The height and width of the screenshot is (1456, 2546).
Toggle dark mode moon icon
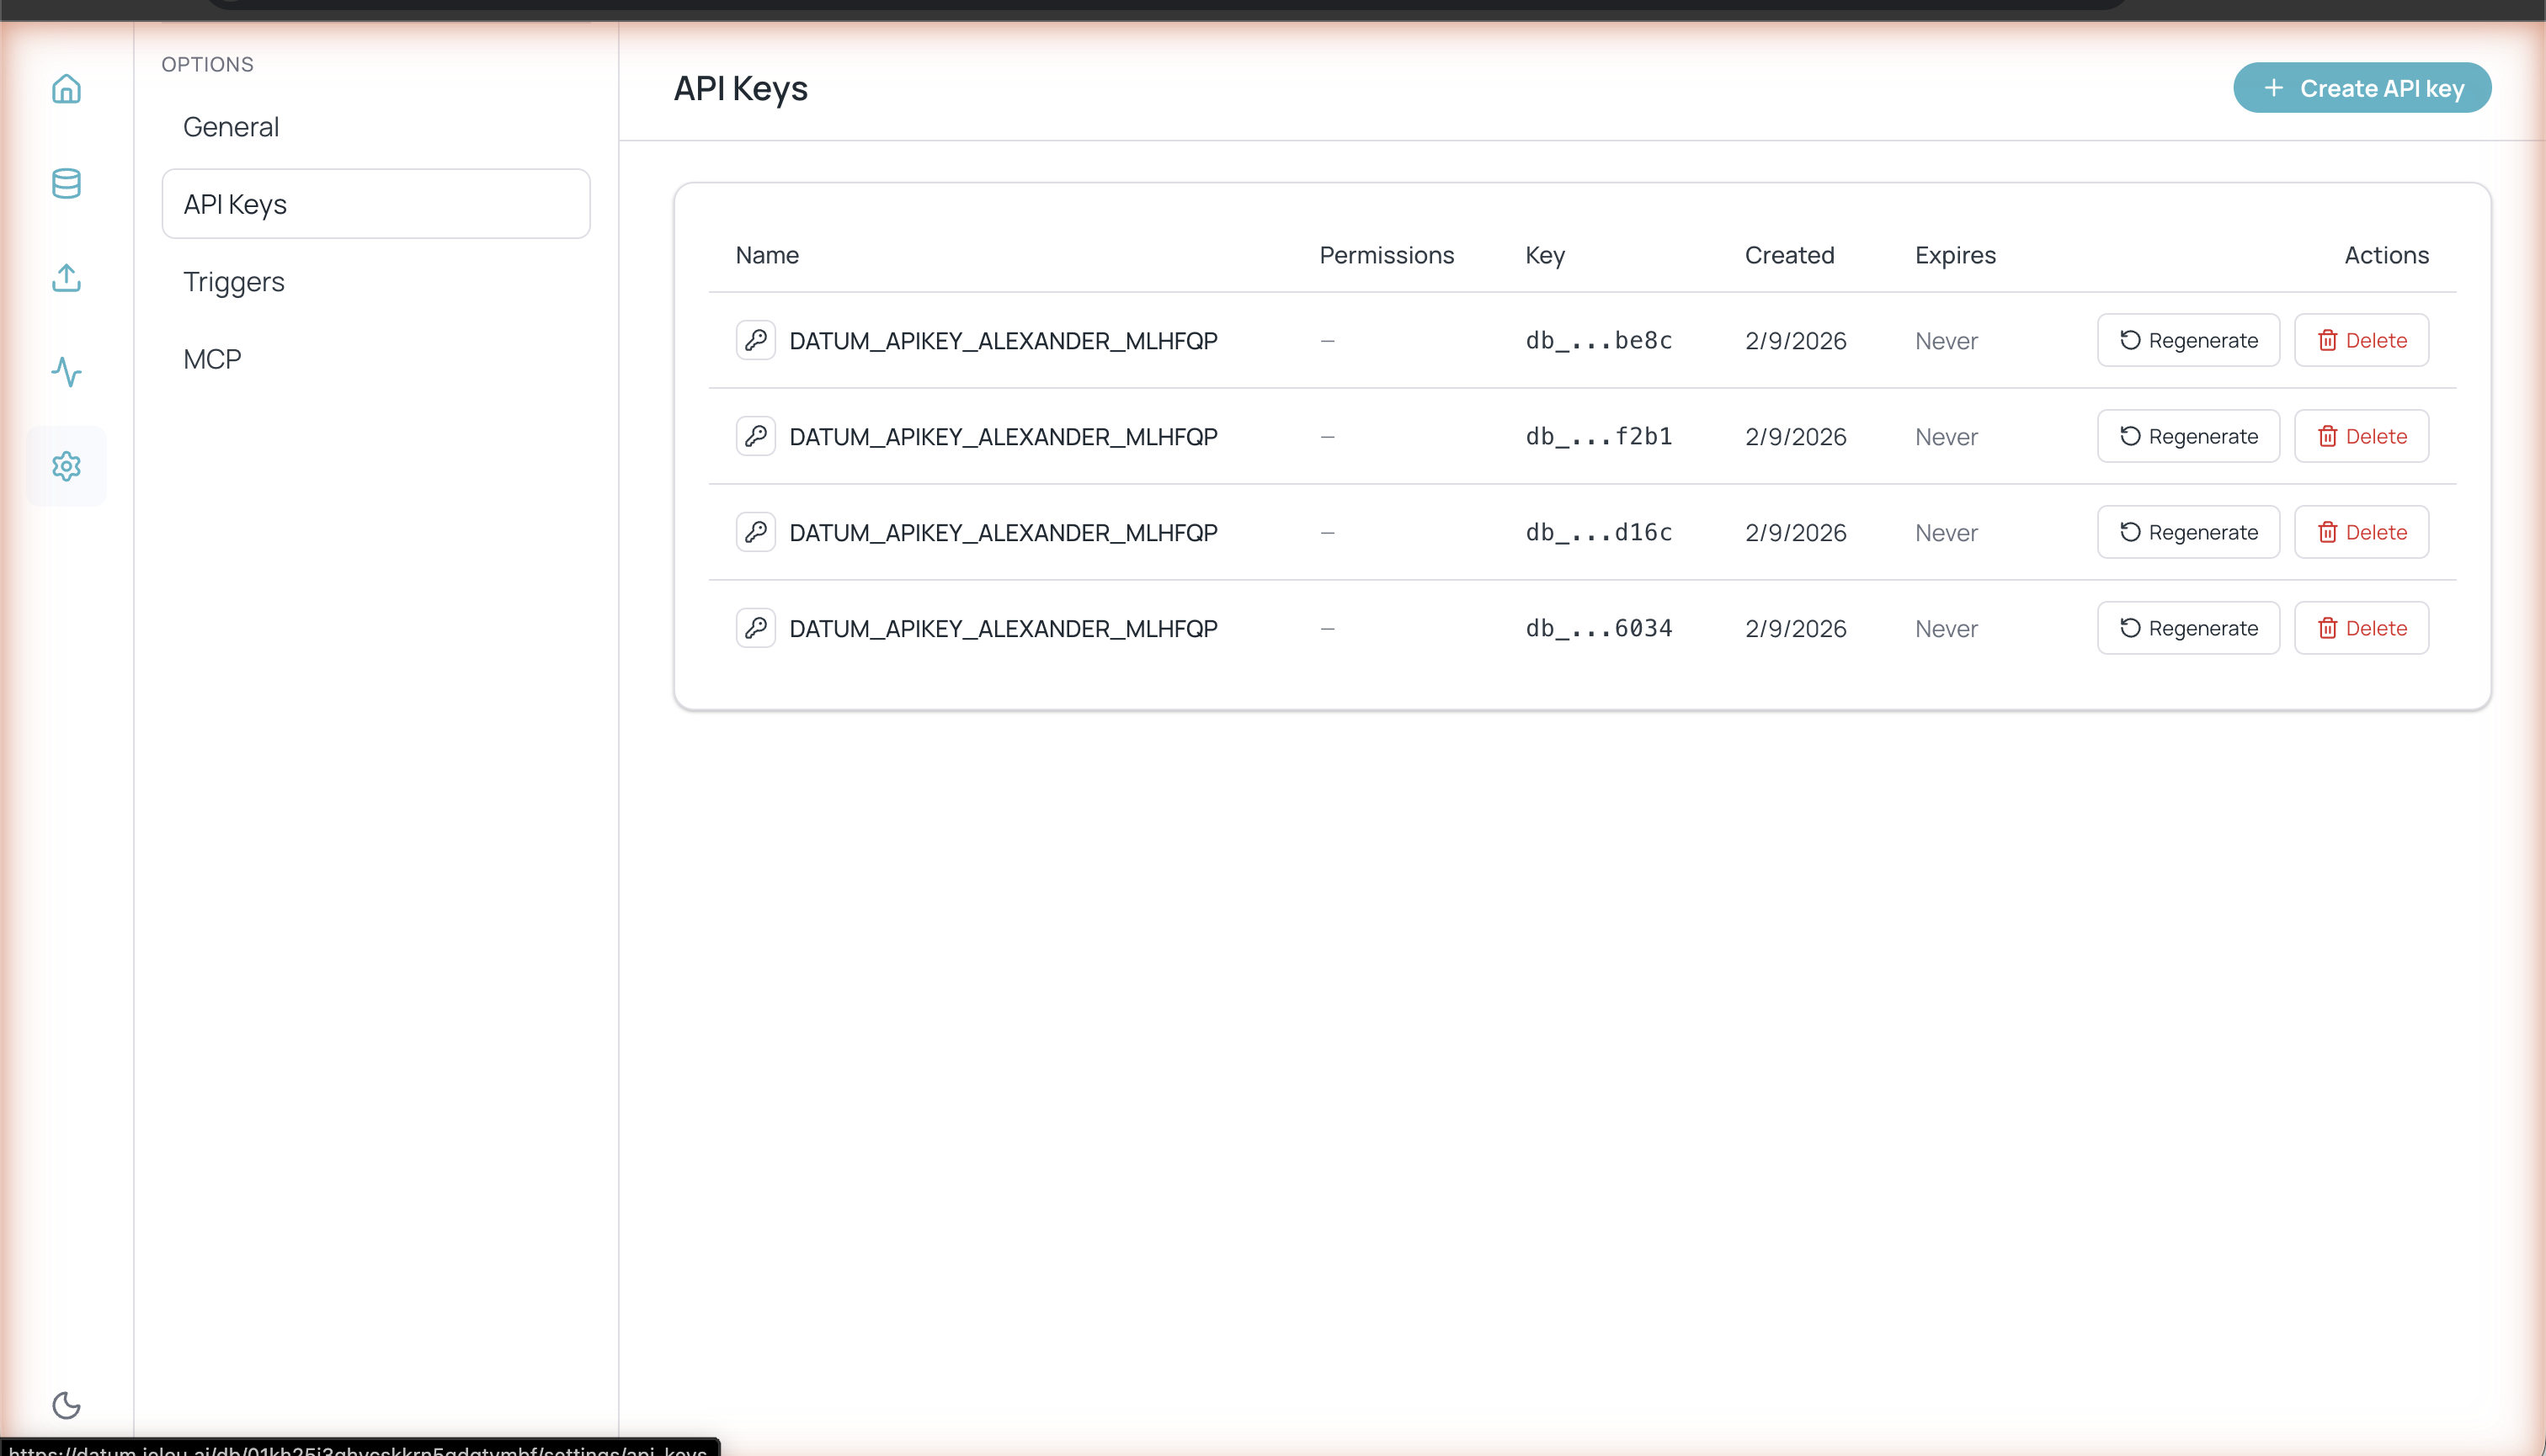[x=66, y=1405]
